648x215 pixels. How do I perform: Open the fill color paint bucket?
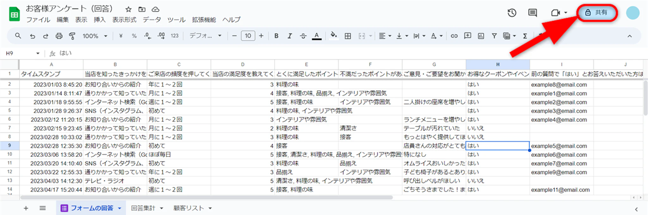click(x=333, y=35)
